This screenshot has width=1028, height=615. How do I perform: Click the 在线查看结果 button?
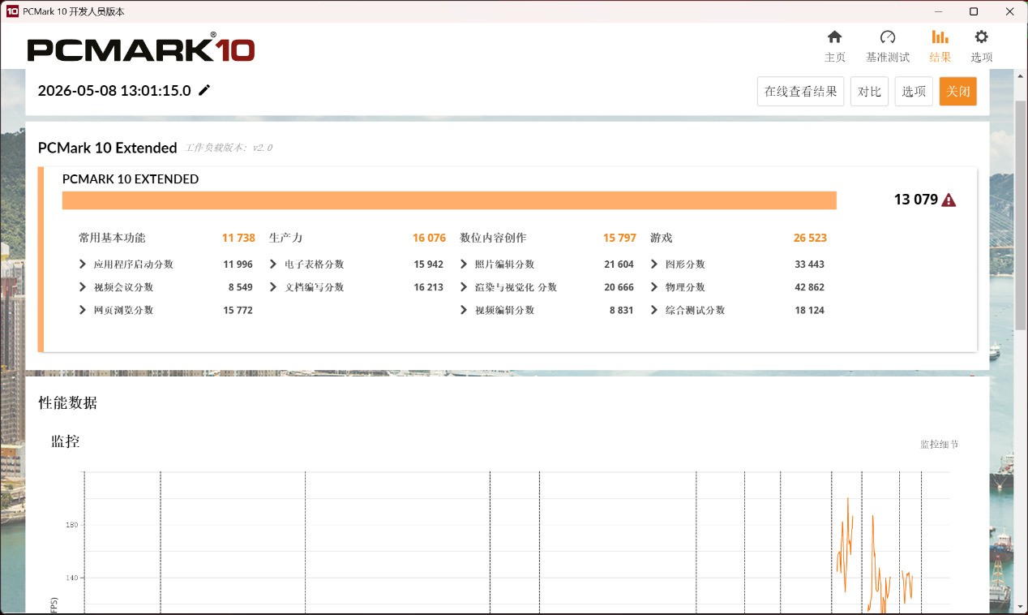[x=800, y=92]
